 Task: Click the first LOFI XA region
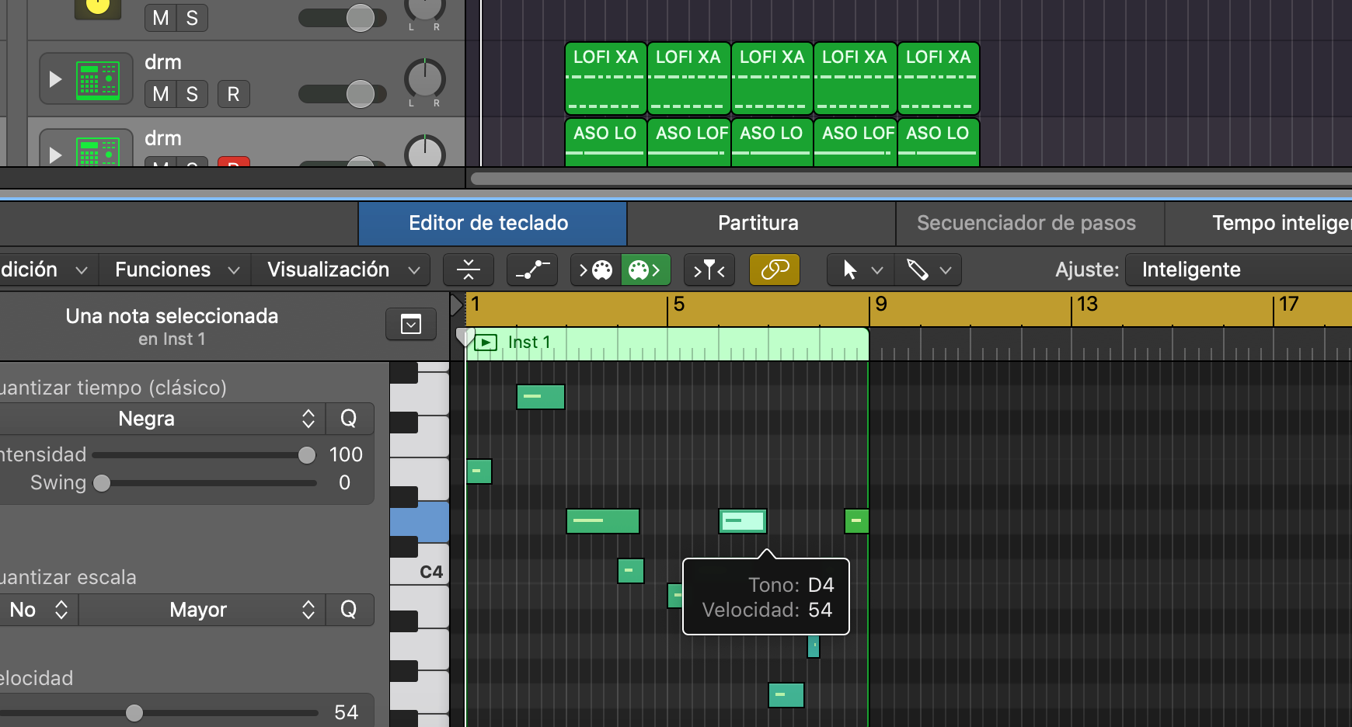tap(606, 78)
